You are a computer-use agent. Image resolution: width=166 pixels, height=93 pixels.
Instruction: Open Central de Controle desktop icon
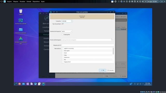pyautogui.click(x=21, y=21)
